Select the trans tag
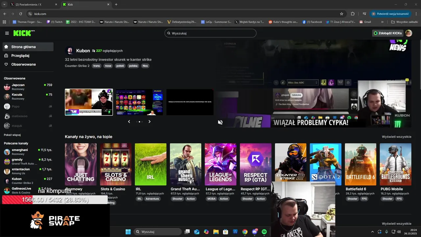 tap(96, 66)
